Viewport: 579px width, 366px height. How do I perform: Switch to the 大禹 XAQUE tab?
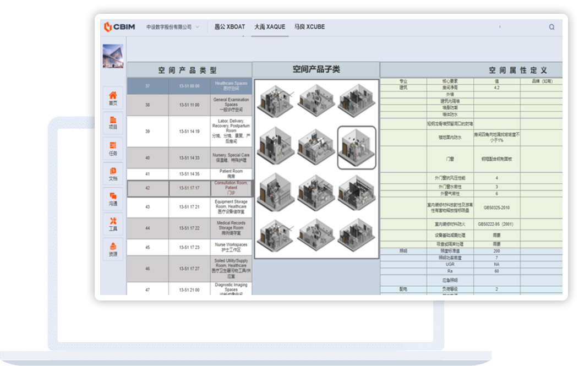pyautogui.click(x=270, y=27)
